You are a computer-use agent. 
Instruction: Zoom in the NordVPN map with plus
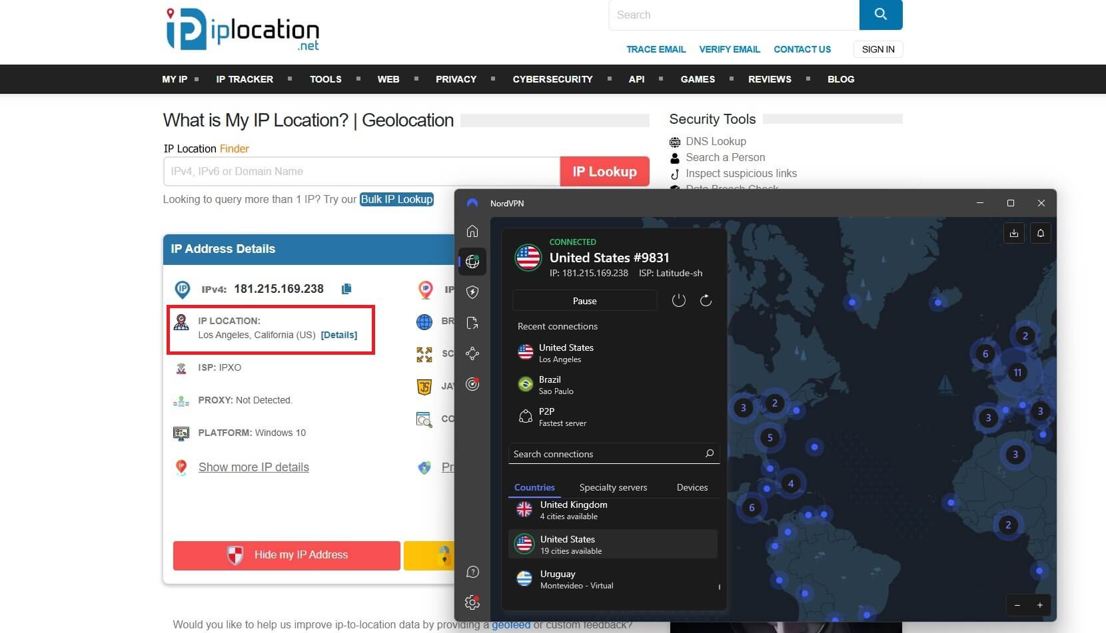(x=1040, y=605)
